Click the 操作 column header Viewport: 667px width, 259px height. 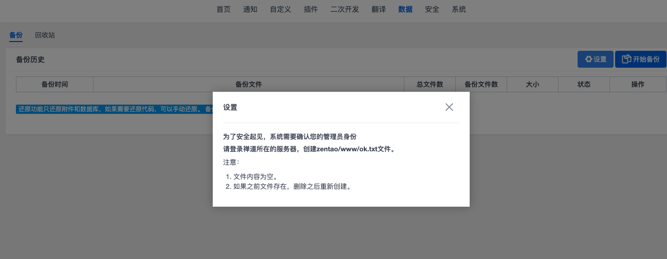point(638,85)
